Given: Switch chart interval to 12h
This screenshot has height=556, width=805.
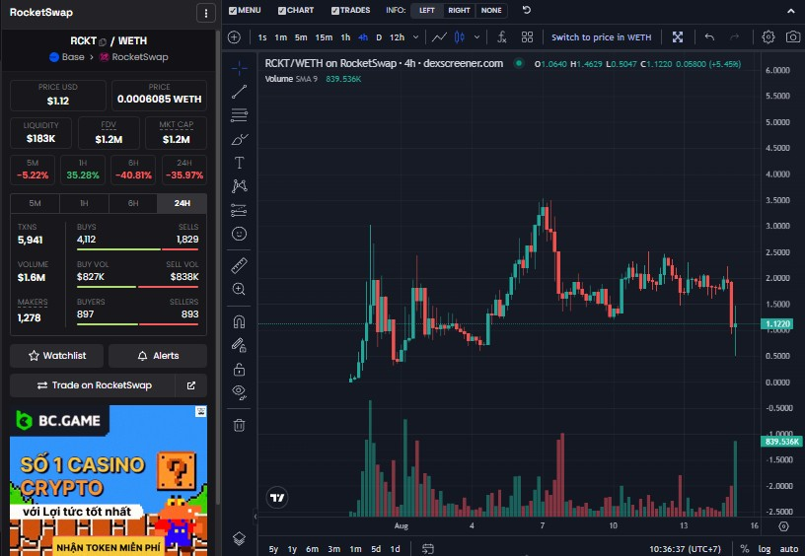Looking at the screenshot, I should [397, 36].
